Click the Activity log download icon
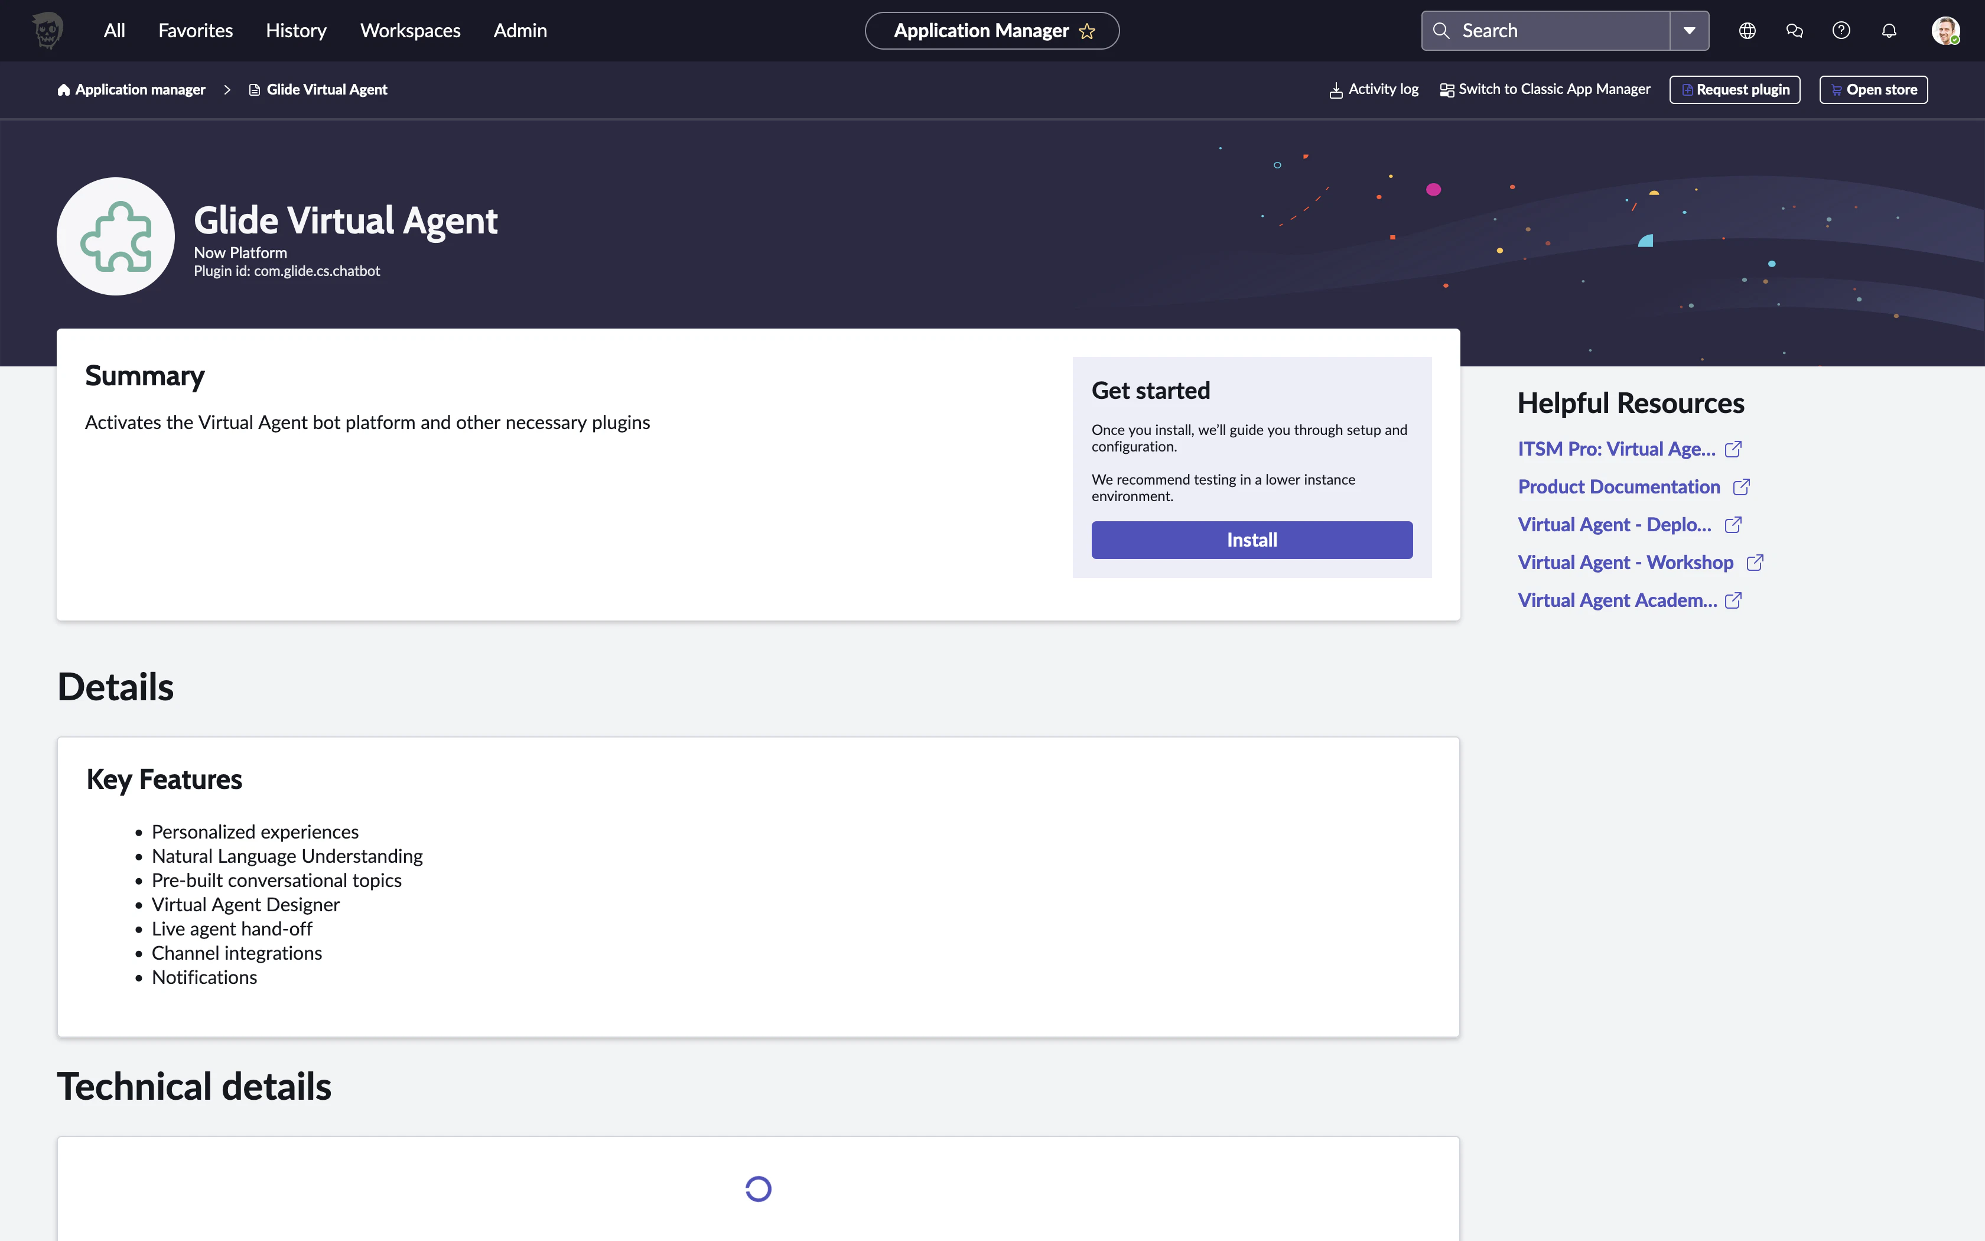 [x=1336, y=89]
